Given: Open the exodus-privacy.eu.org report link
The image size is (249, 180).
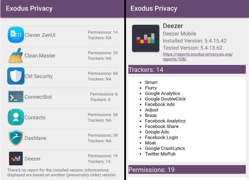Looking at the screenshot, I should [x=198, y=57].
